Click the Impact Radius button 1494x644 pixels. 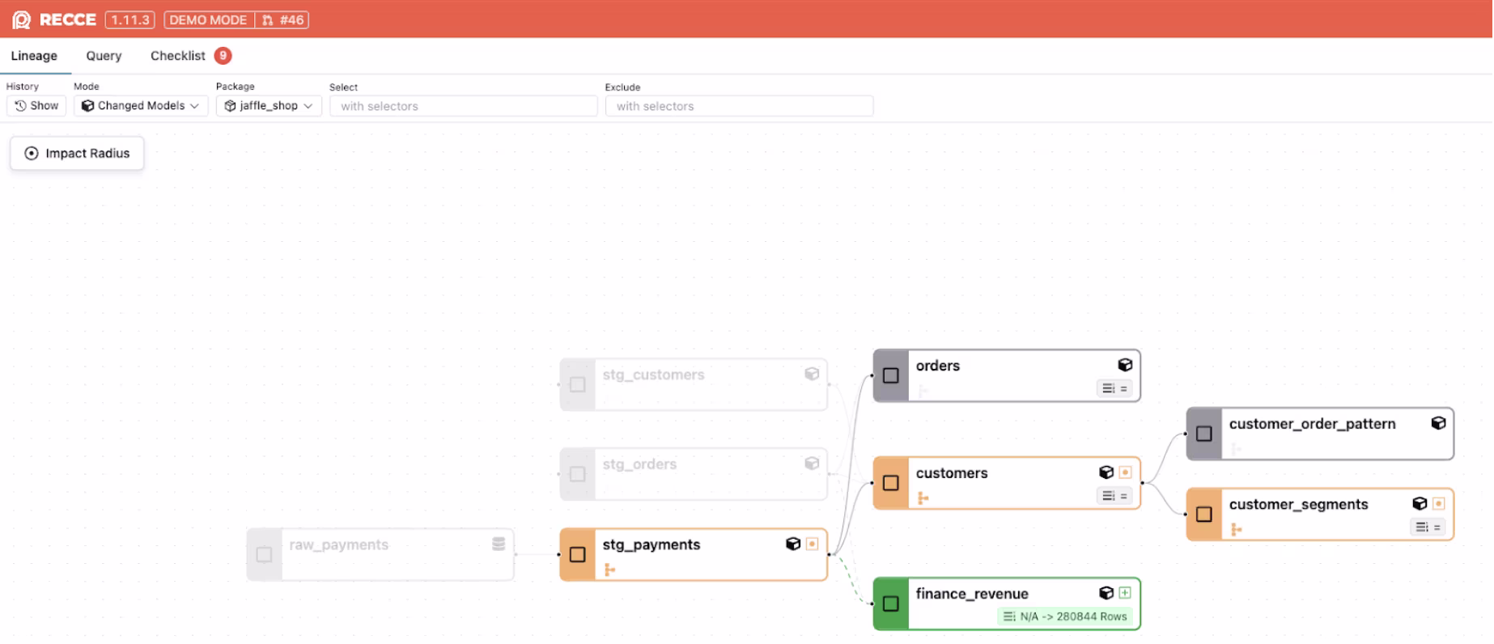point(77,153)
